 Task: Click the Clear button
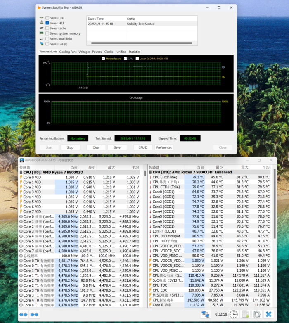click(x=96, y=147)
